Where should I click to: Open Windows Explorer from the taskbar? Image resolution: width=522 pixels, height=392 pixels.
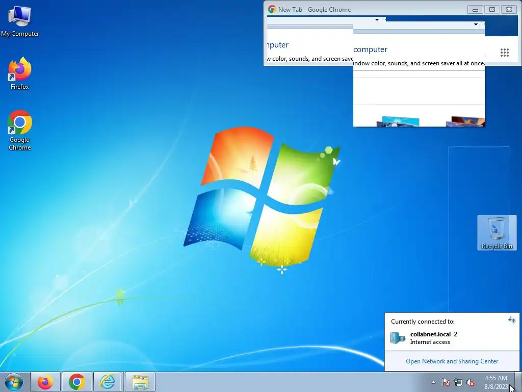140,382
